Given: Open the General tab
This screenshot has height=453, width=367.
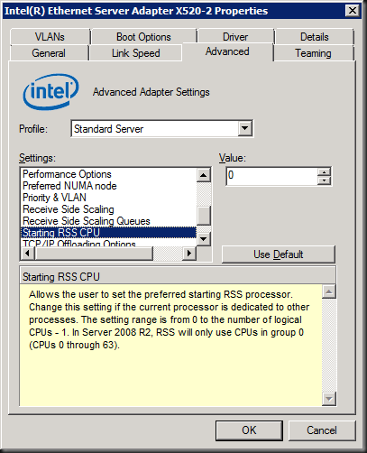Looking at the screenshot, I should click(x=49, y=53).
